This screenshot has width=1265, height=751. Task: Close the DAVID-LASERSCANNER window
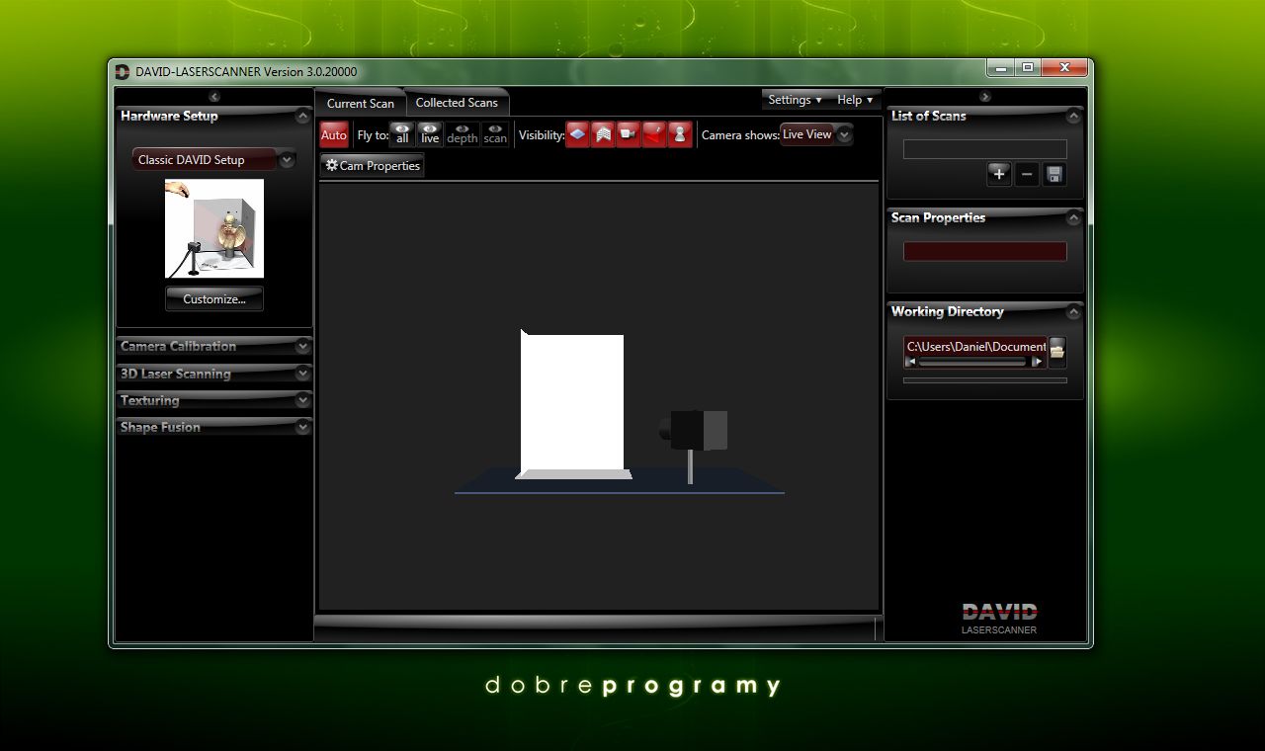(x=1064, y=67)
